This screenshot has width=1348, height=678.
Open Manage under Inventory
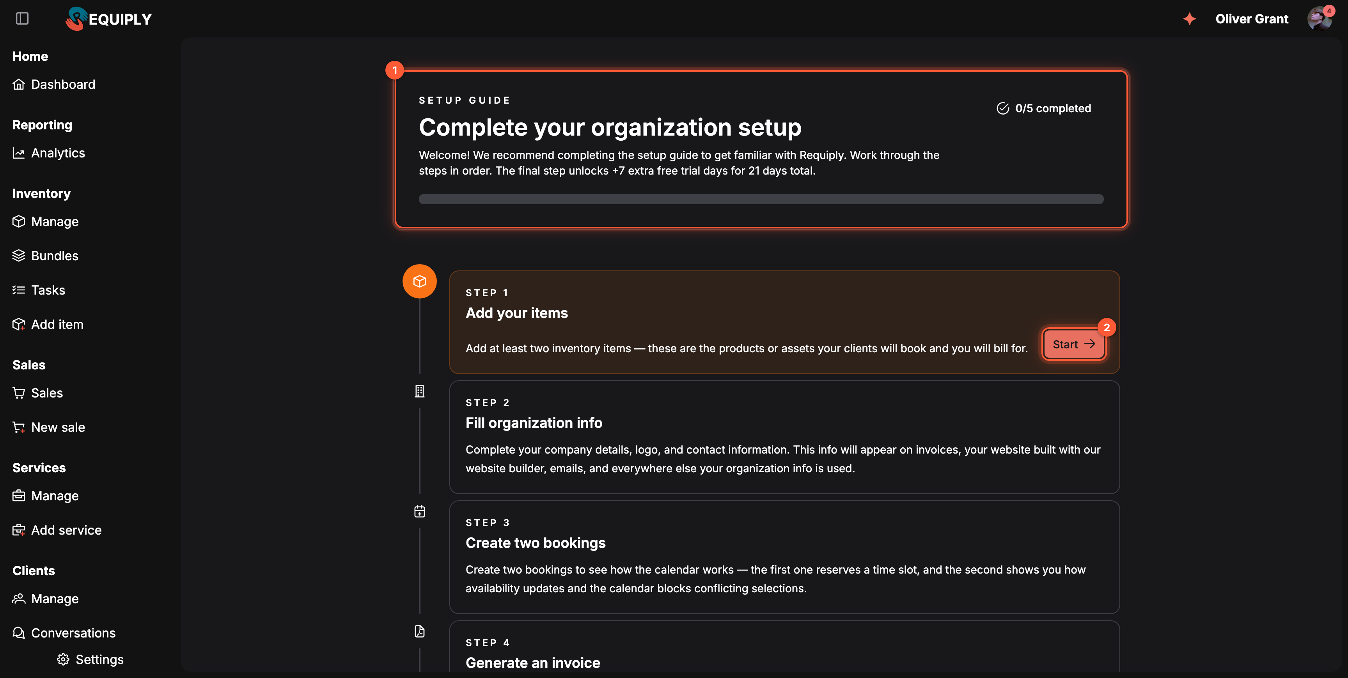tap(46, 221)
